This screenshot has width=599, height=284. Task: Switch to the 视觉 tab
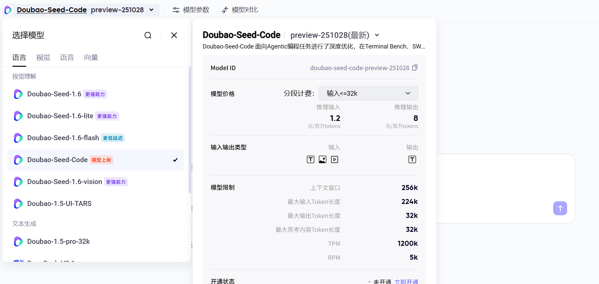(x=43, y=57)
